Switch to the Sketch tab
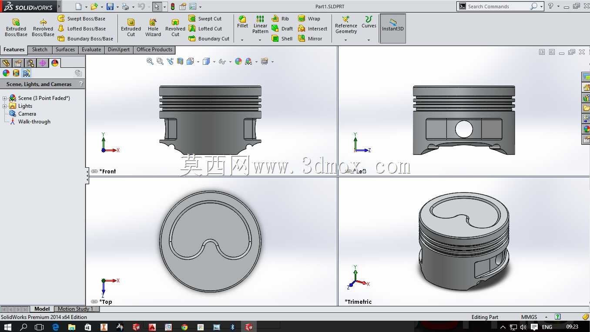This screenshot has width=590, height=332. tap(40, 50)
